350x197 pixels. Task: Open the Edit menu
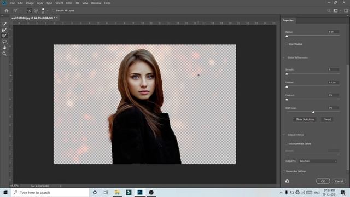pyautogui.click(x=20, y=3)
